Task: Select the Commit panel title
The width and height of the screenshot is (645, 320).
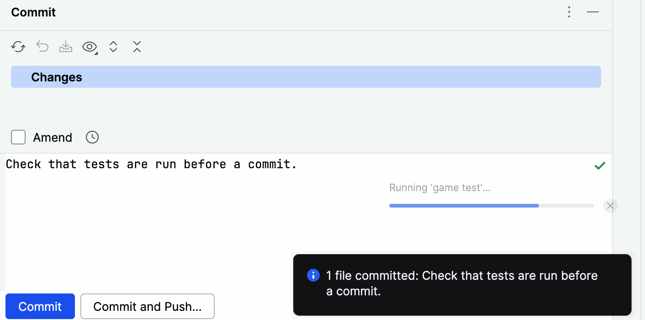Action: pyautogui.click(x=33, y=12)
